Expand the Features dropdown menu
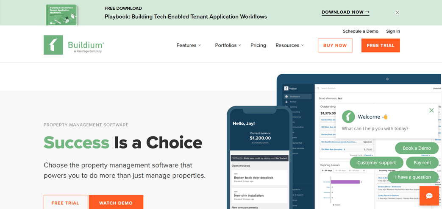This screenshot has width=442, height=209. point(189,45)
